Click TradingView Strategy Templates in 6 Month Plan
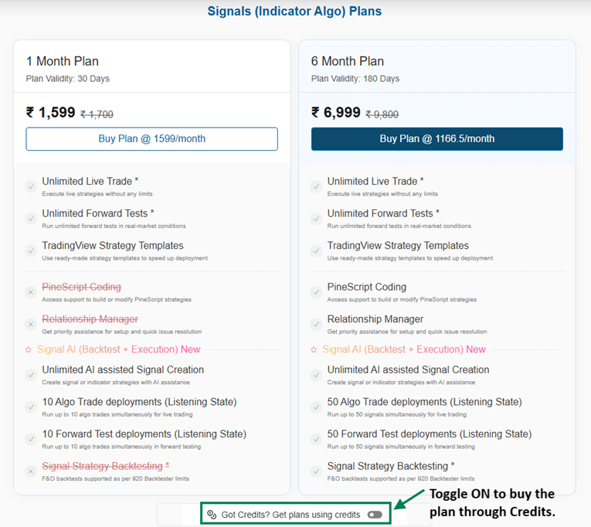The width and height of the screenshot is (591, 527). click(398, 246)
